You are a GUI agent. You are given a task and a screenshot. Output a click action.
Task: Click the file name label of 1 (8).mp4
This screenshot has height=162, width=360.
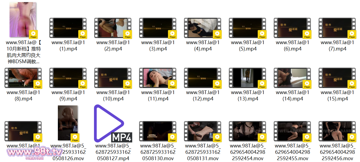point(23,96)
